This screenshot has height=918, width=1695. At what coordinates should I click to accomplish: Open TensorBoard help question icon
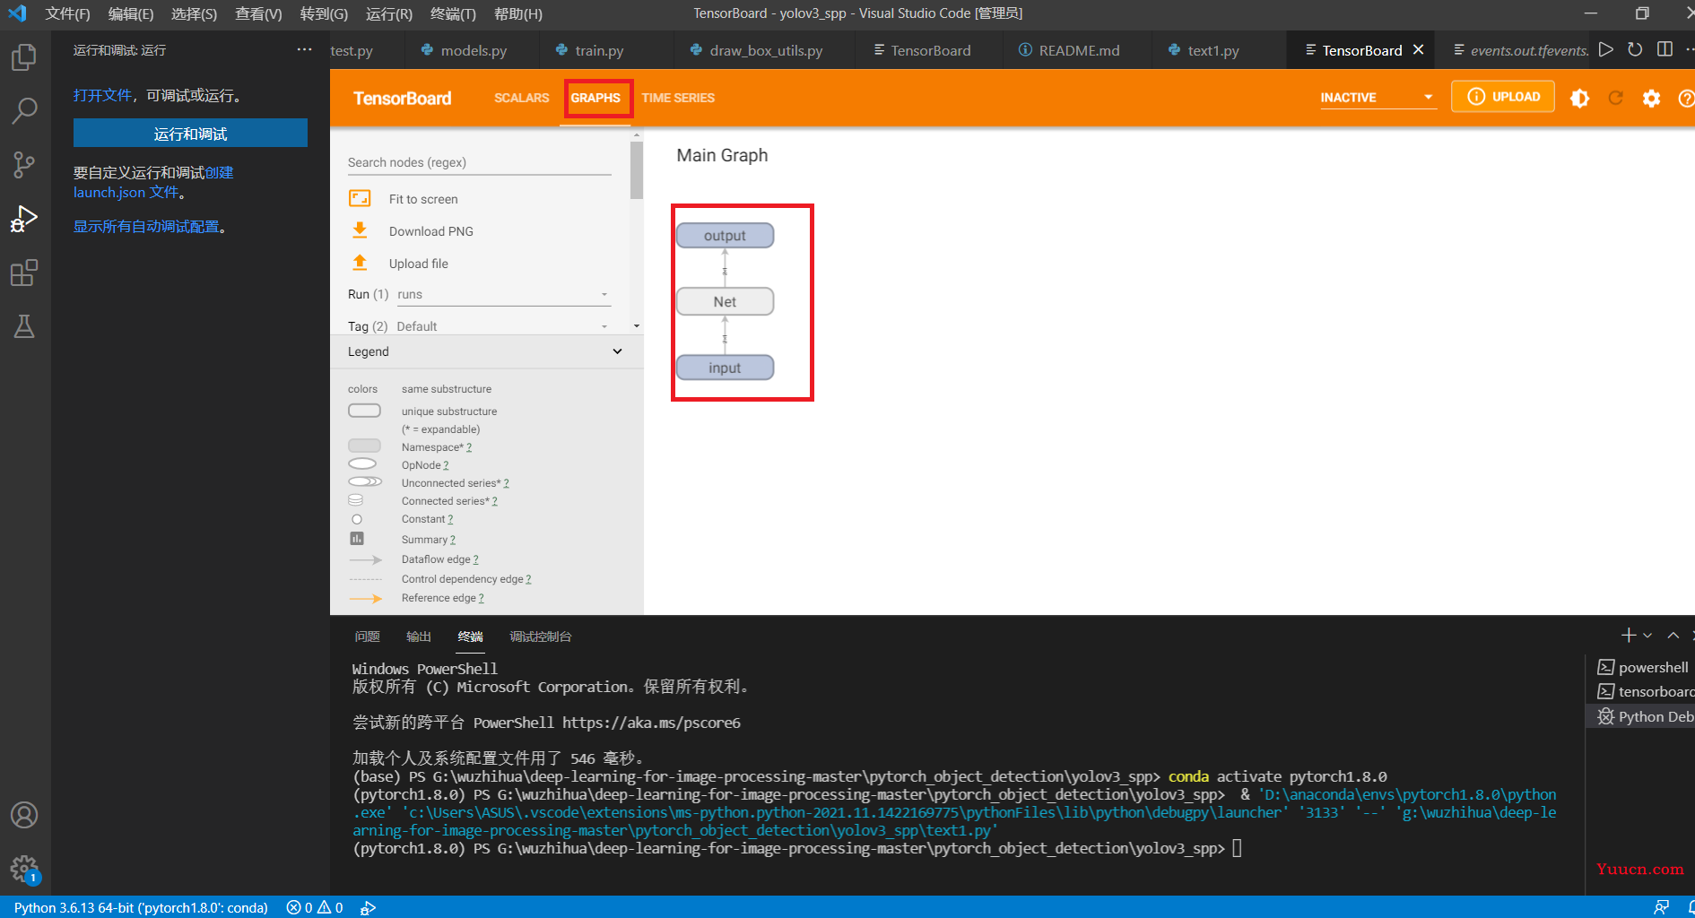1686,98
